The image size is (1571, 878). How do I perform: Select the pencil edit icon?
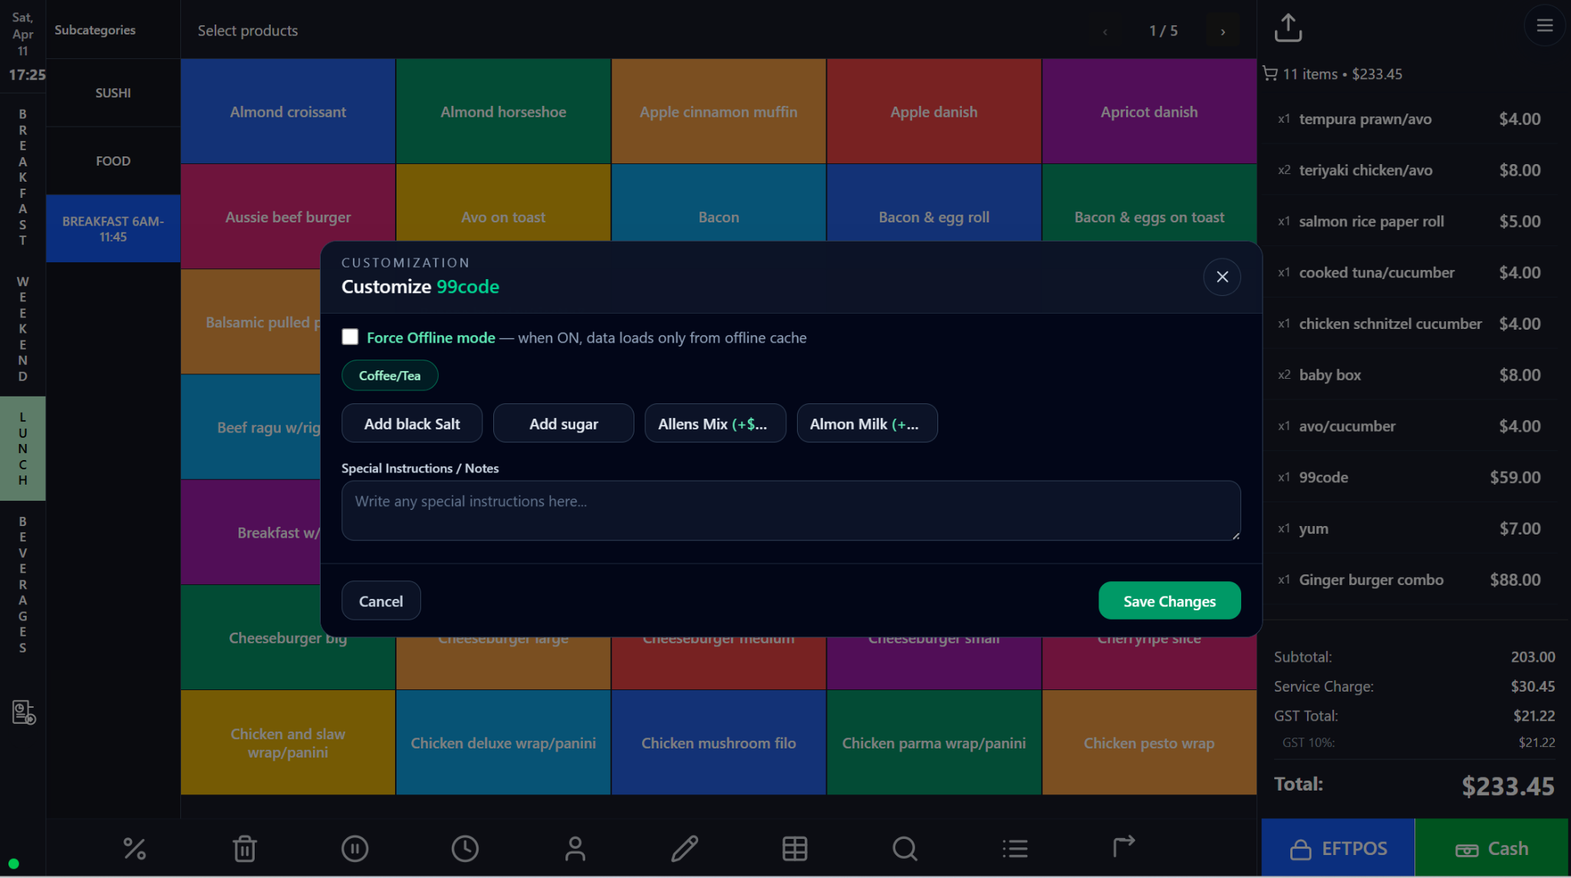(685, 848)
